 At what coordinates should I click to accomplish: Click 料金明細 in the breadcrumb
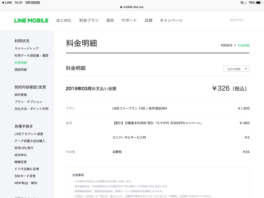244,45
